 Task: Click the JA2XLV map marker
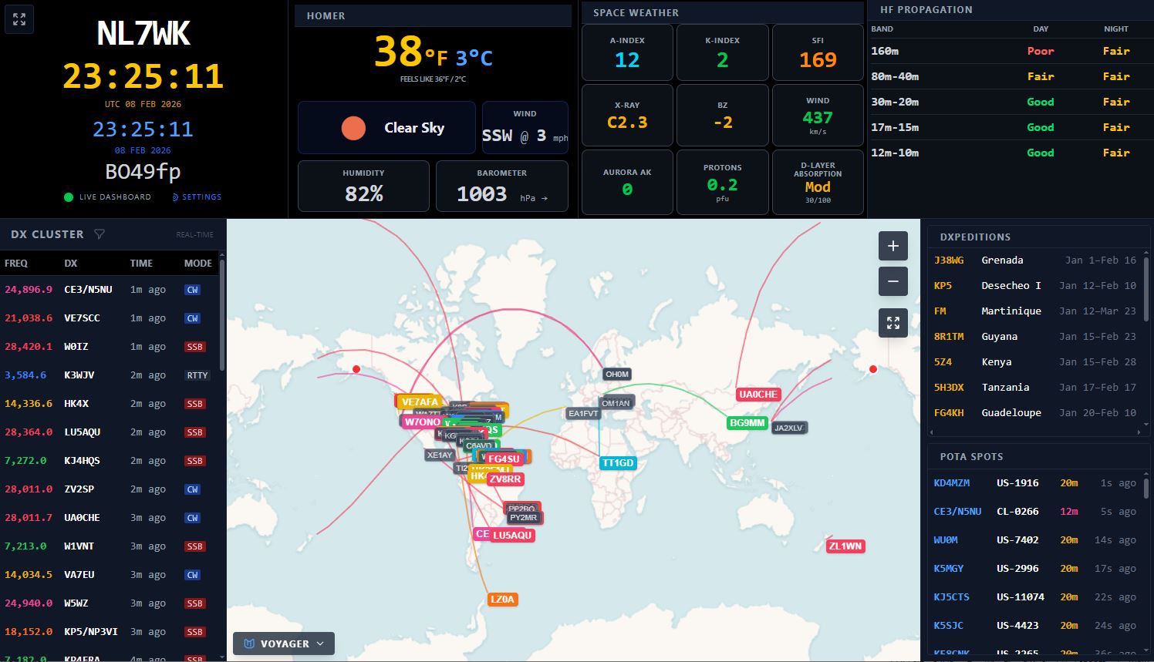tap(788, 428)
